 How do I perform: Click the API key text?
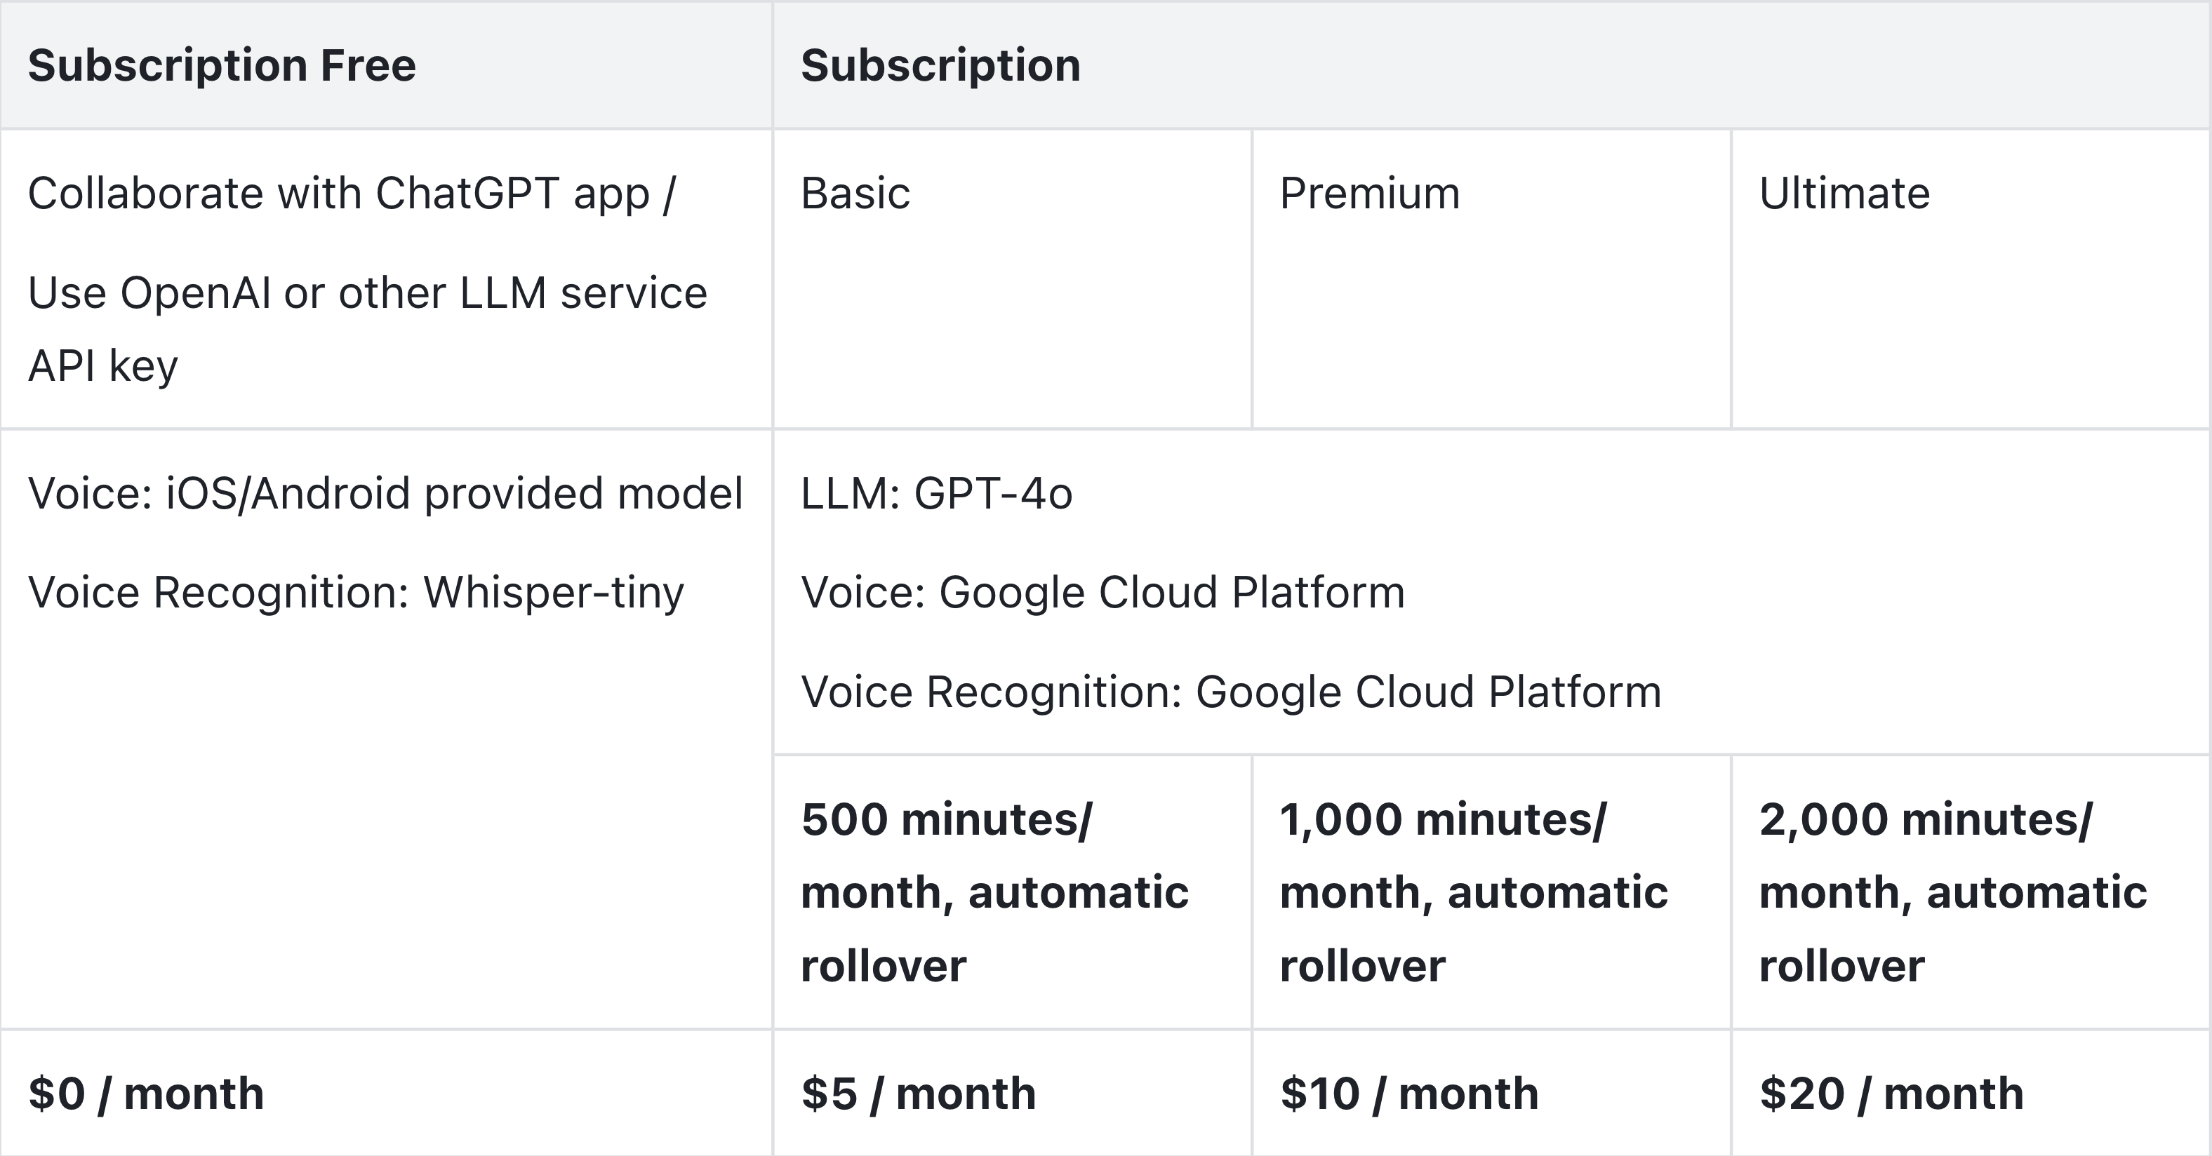[x=103, y=366]
